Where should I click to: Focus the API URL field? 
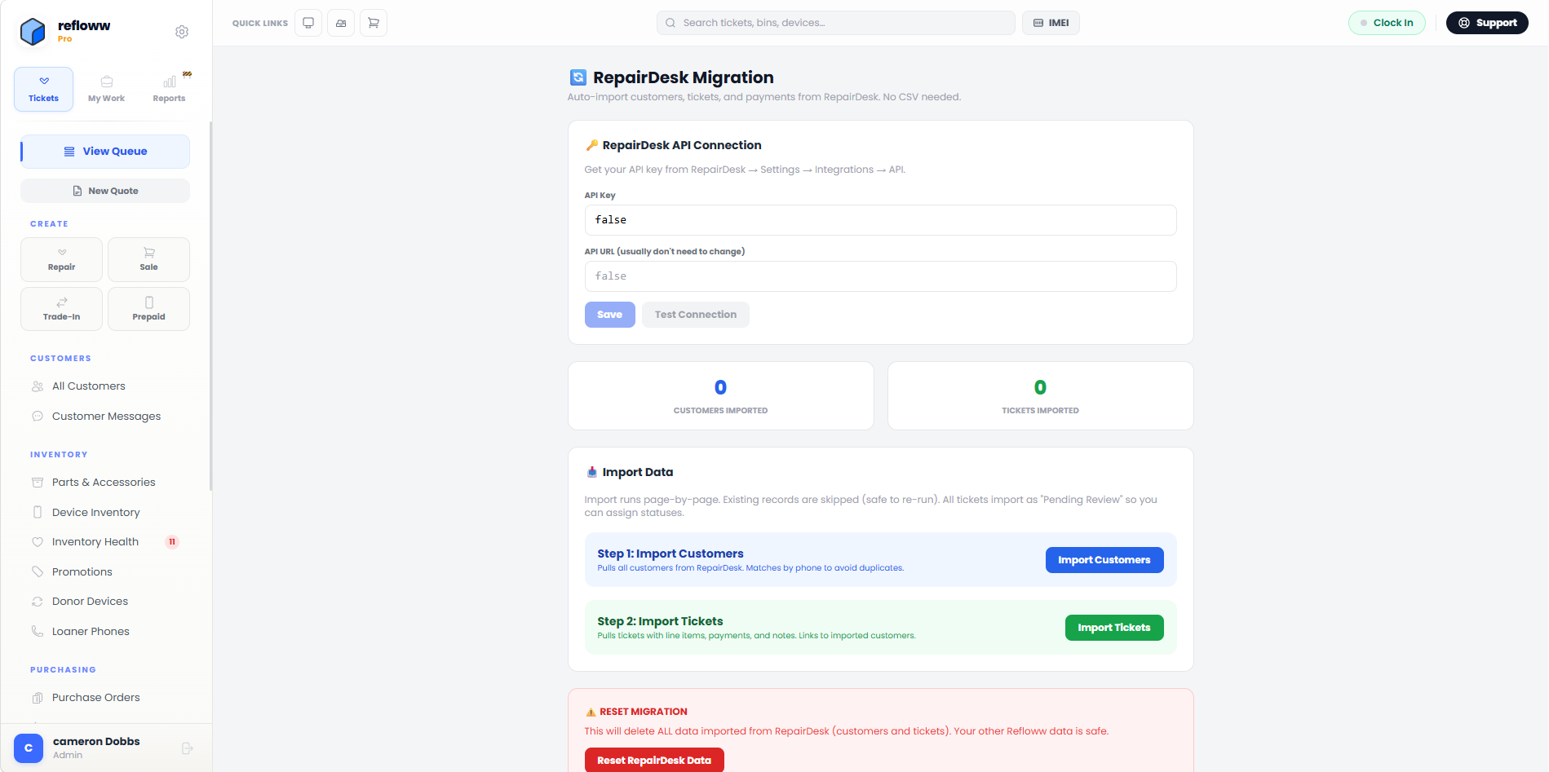pyautogui.click(x=880, y=276)
